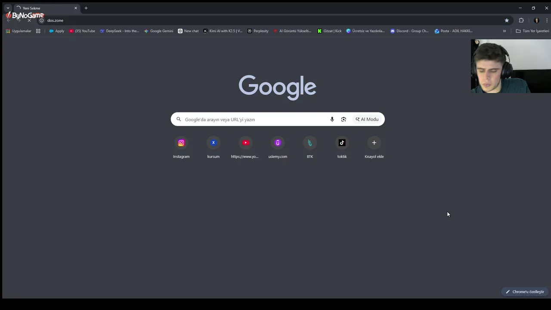Start voice search with microphone icon
The width and height of the screenshot is (551, 310).
332,119
